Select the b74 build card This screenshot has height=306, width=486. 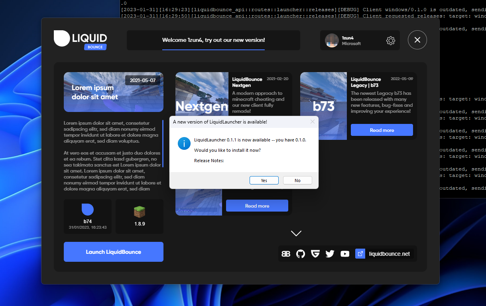coord(87,216)
